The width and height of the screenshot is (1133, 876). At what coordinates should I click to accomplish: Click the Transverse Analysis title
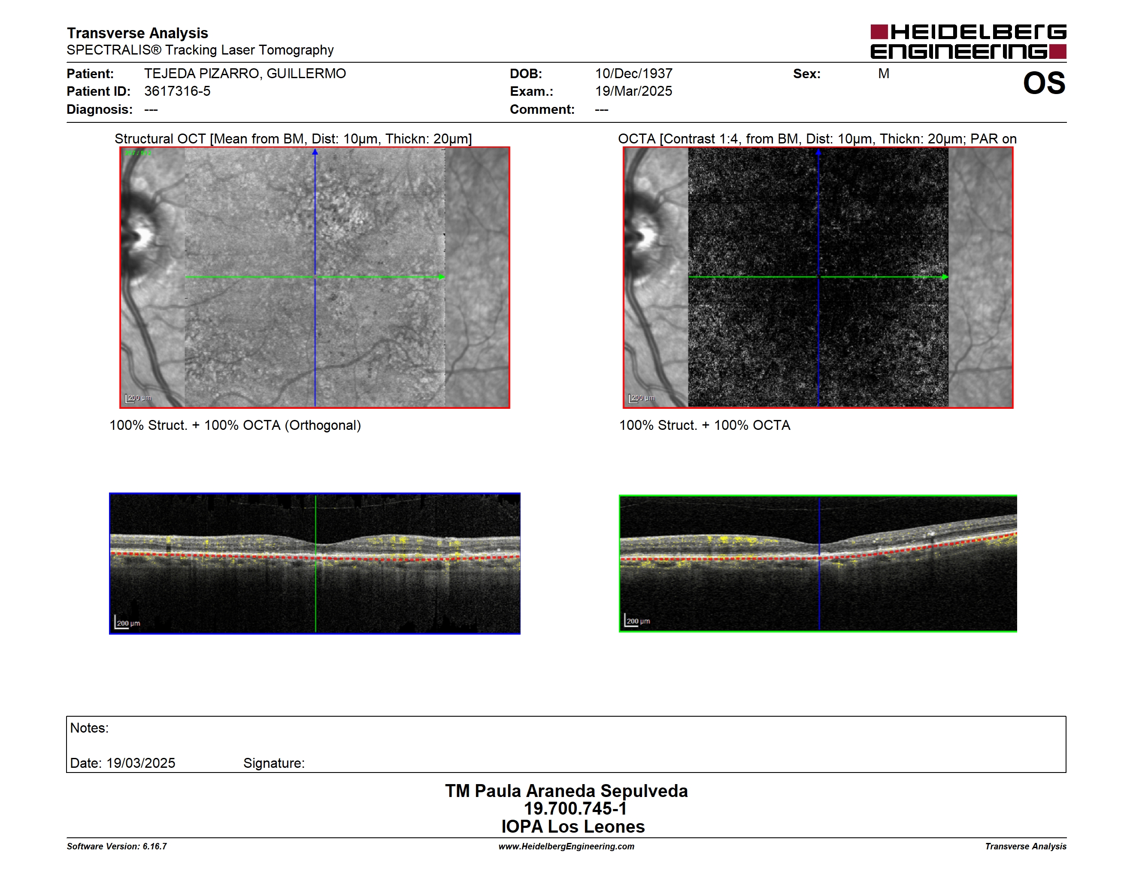pyautogui.click(x=137, y=33)
